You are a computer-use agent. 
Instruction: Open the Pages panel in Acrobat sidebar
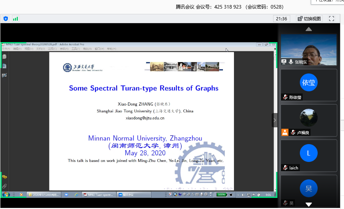coord(4,56)
